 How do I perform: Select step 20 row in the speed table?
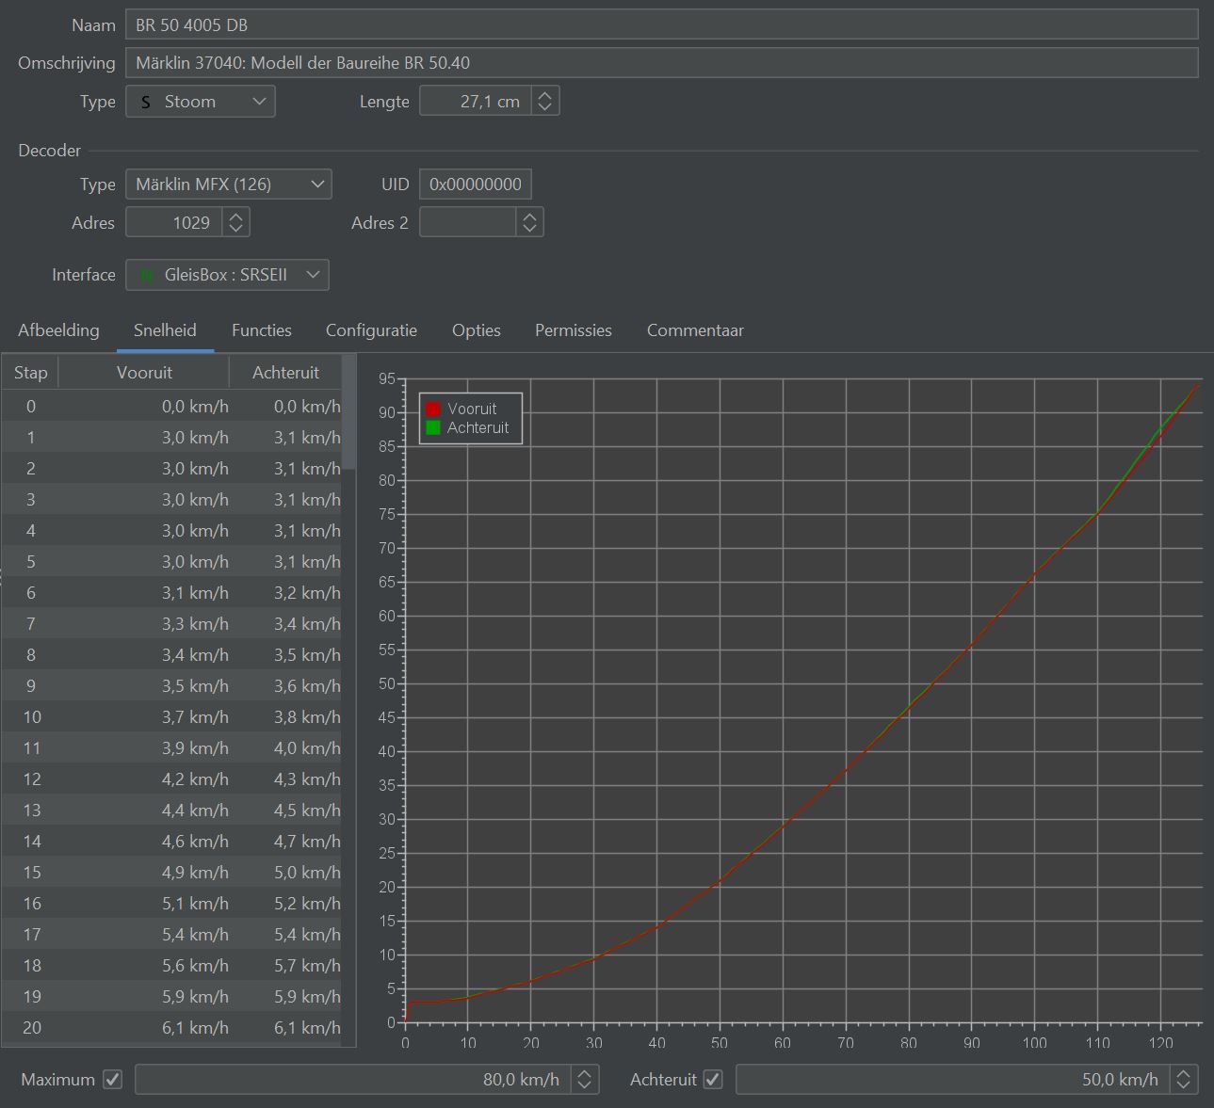pyautogui.click(x=171, y=1028)
